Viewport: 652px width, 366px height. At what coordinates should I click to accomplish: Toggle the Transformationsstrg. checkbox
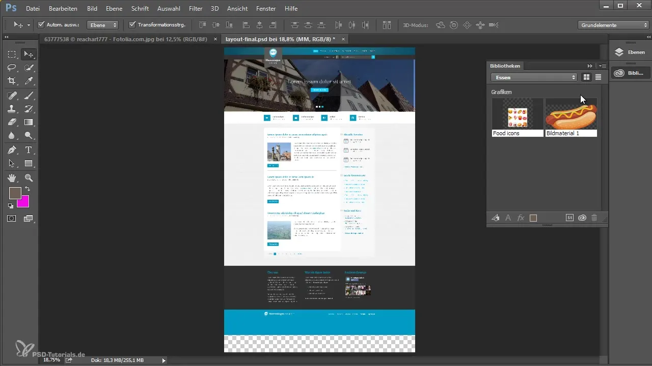pos(132,24)
